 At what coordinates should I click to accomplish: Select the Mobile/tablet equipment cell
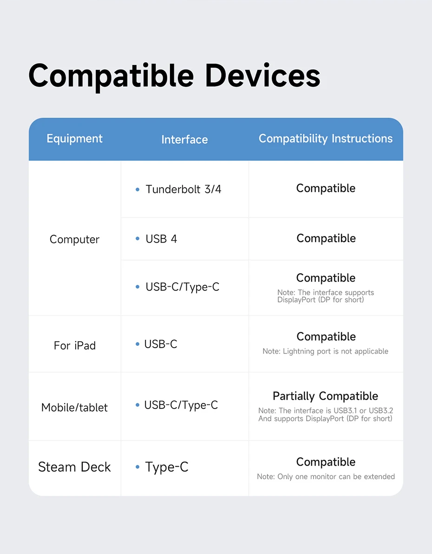(74, 408)
